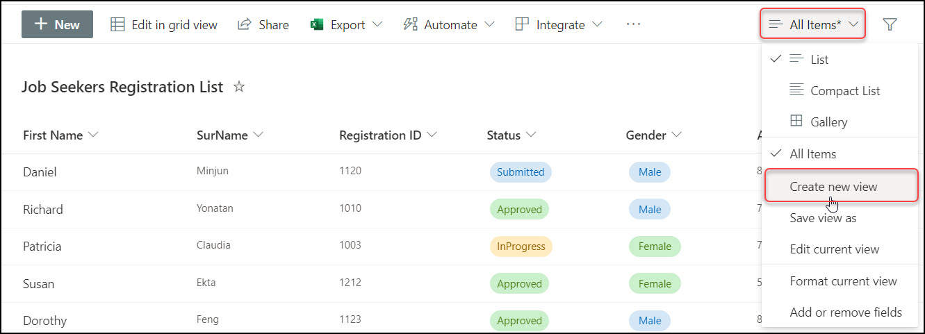The image size is (925, 334).
Task: Click Daniel's Male gender pill
Action: pyautogui.click(x=650, y=172)
